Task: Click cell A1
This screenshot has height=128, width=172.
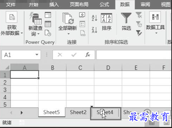Action: click(24, 74)
